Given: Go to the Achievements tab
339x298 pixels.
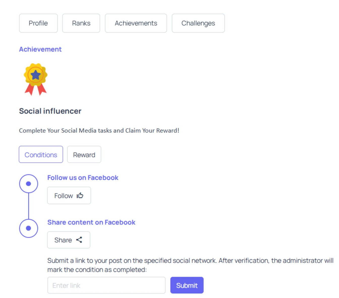Looking at the screenshot, I should (136, 23).
